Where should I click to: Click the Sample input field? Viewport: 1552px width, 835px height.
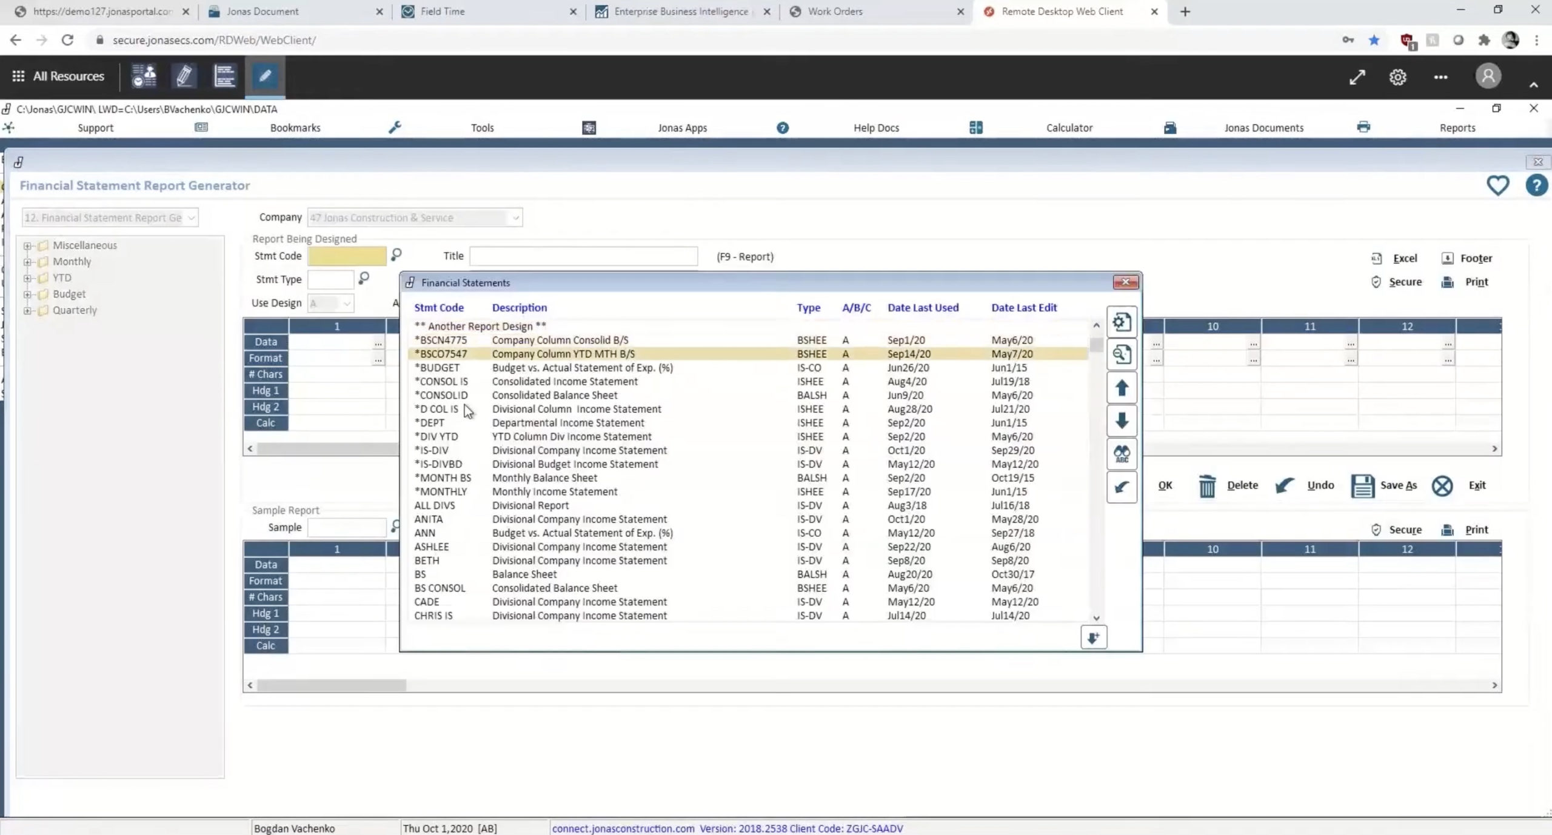[347, 527]
